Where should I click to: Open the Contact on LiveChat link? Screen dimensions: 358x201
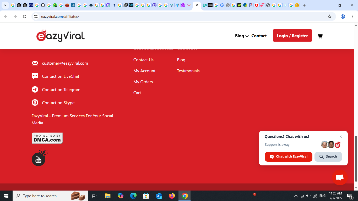coord(61,76)
